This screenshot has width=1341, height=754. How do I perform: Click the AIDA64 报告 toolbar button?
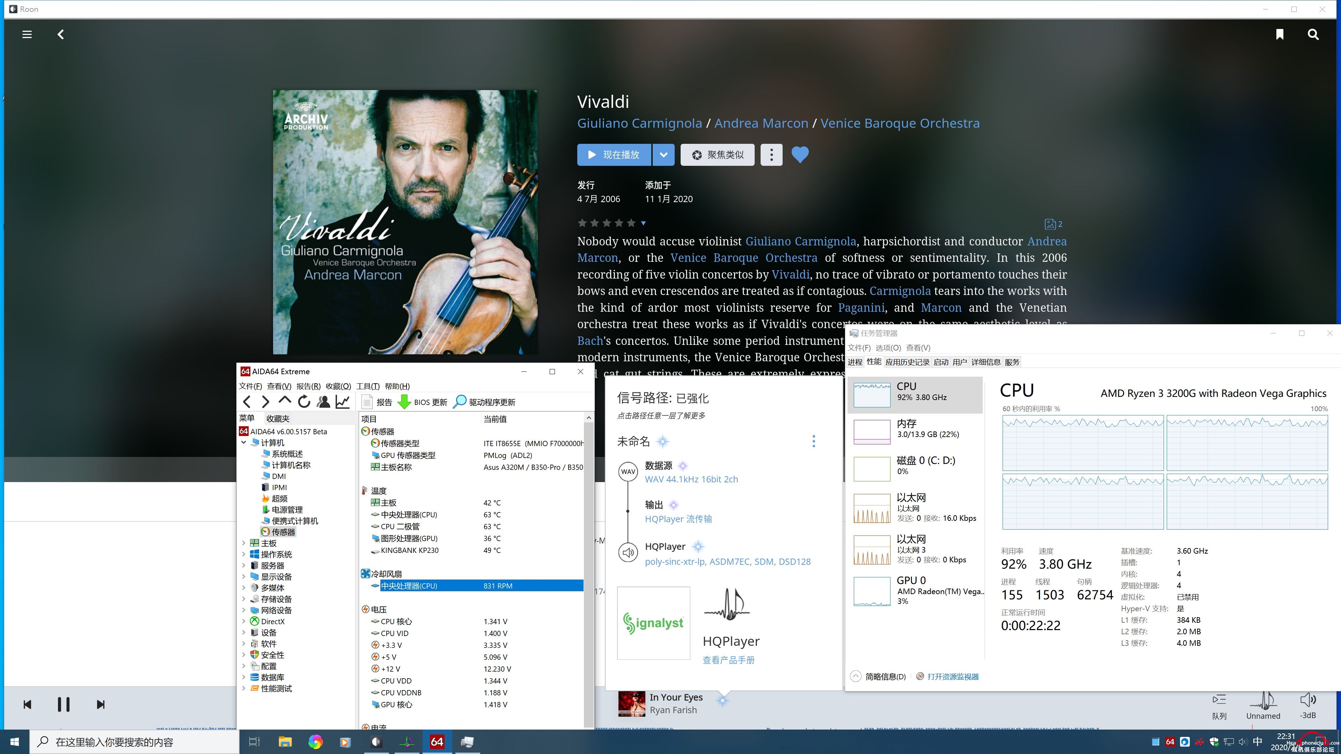376,402
